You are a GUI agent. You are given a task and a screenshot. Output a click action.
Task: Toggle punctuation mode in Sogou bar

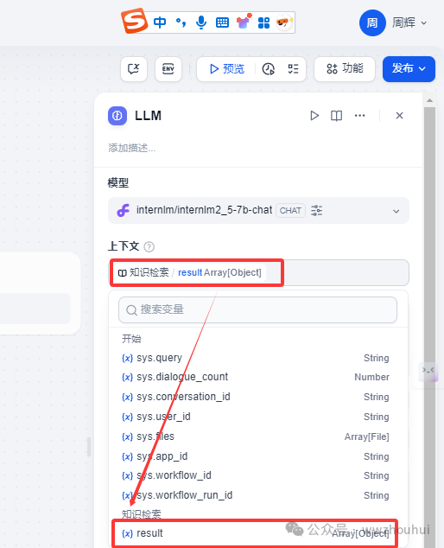[181, 22]
